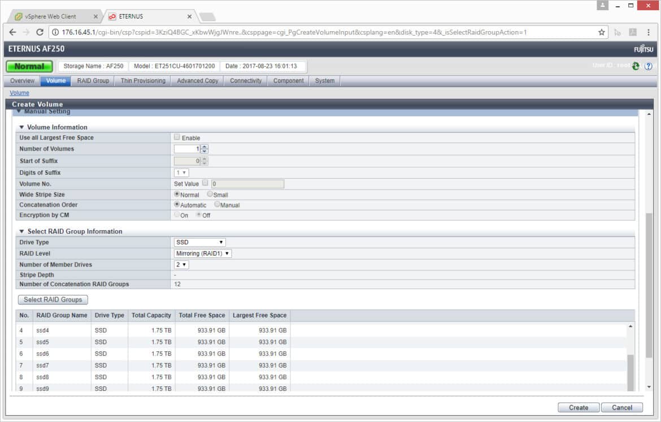This screenshot has width=661, height=422.
Task: Select Manual concatenation order
Action: pyautogui.click(x=217, y=204)
